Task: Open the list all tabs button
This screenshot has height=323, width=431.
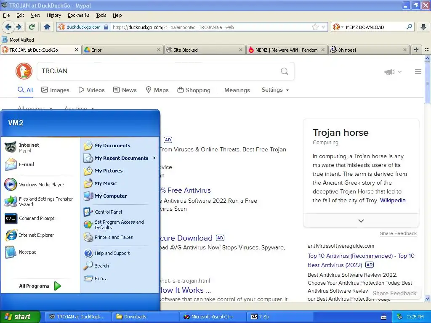Action: click(427, 50)
